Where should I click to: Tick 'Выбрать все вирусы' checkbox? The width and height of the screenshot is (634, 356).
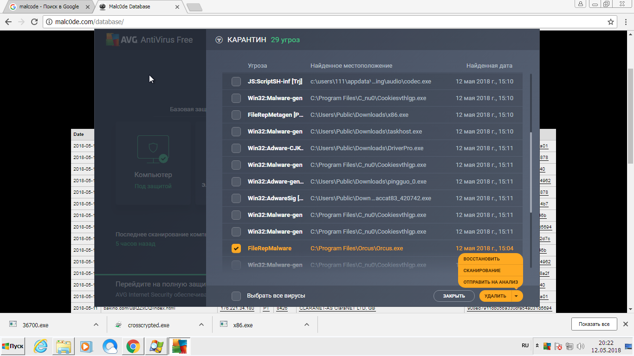pyautogui.click(x=236, y=296)
